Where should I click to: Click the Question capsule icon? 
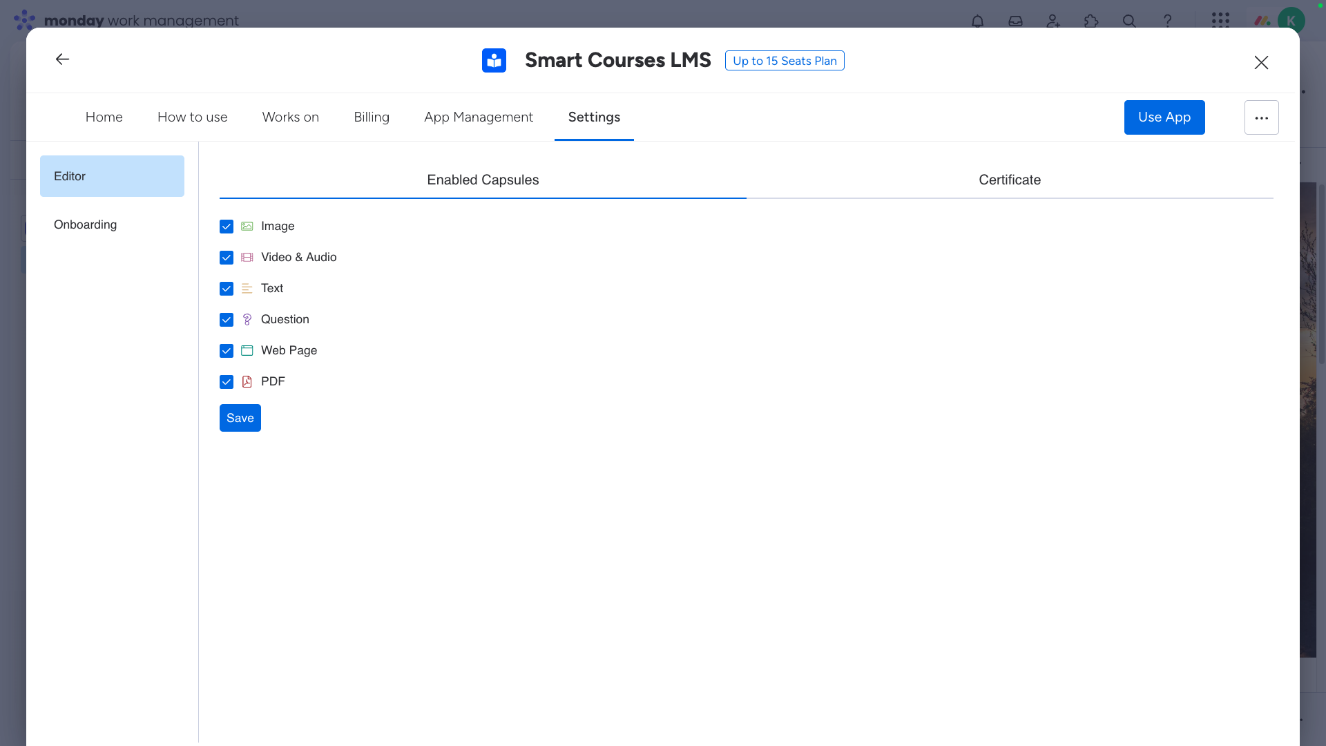pos(247,320)
